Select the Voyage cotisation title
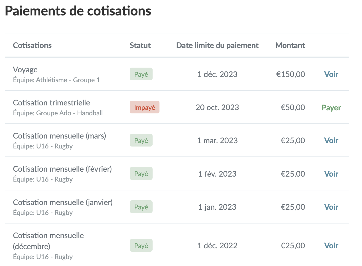 25,70
